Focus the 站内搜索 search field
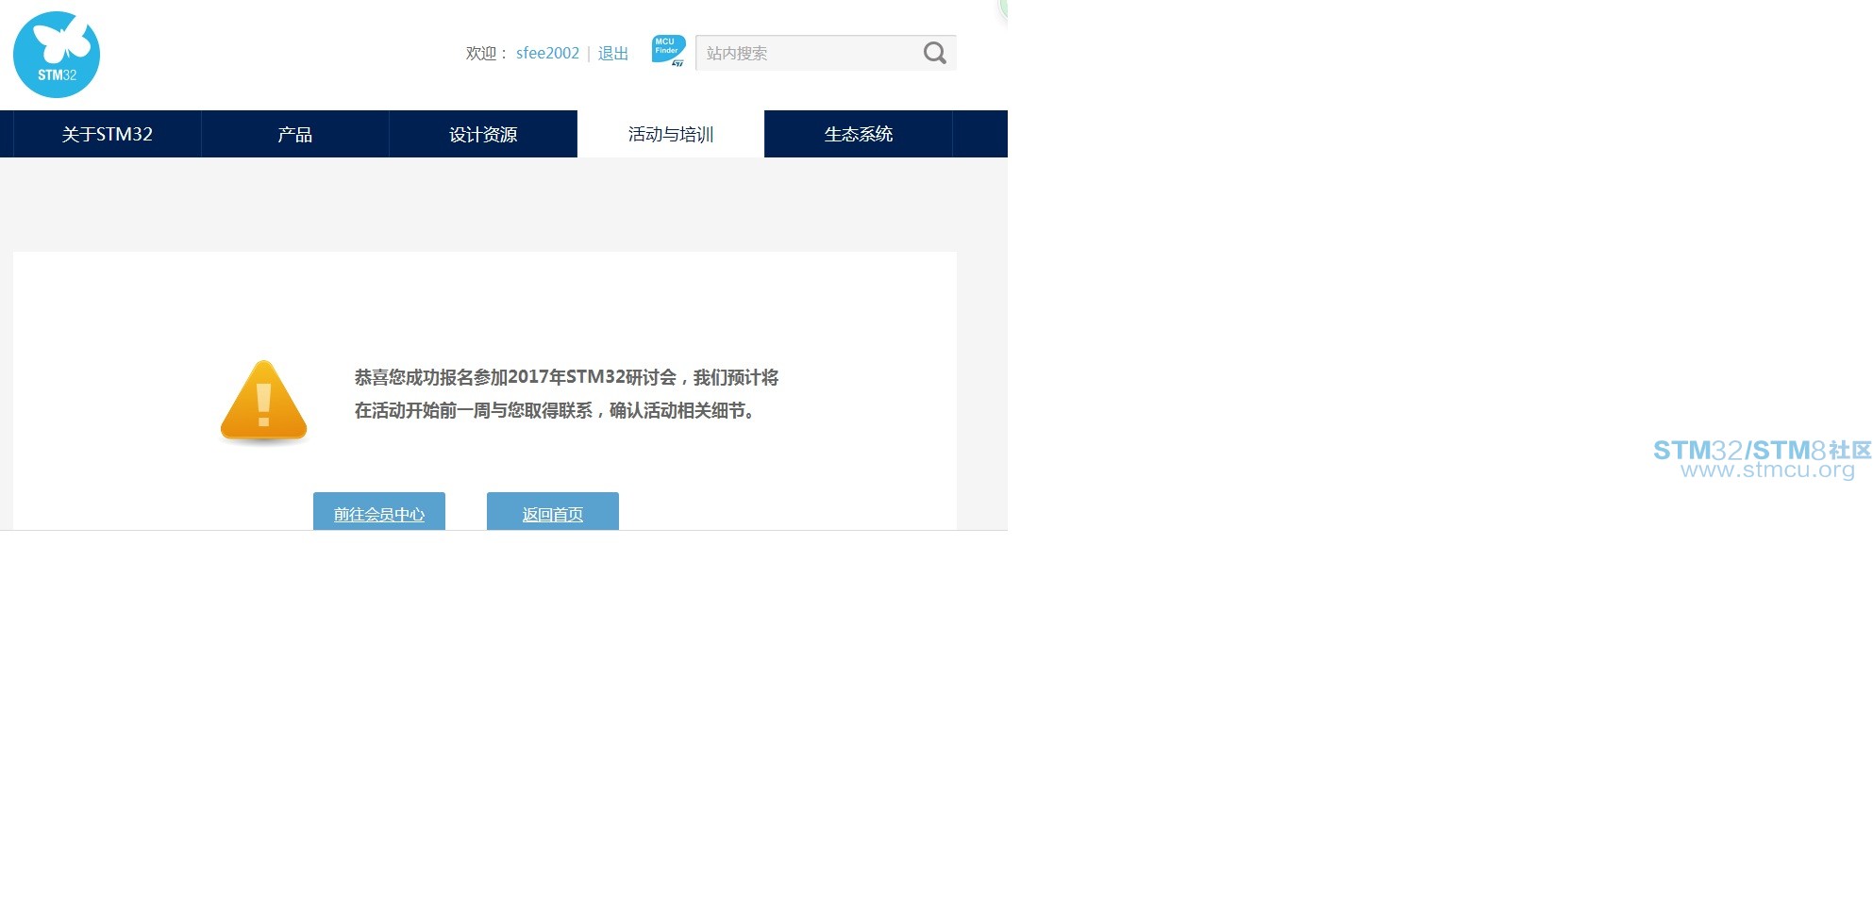The width and height of the screenshot is (1873, 924). (807, 53)
